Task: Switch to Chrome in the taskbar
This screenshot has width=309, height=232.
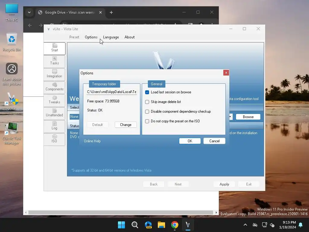Action: tap(175, 225)
